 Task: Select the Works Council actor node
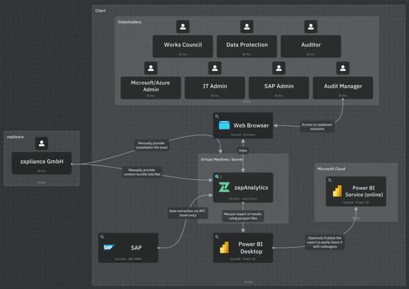(183, 46)
